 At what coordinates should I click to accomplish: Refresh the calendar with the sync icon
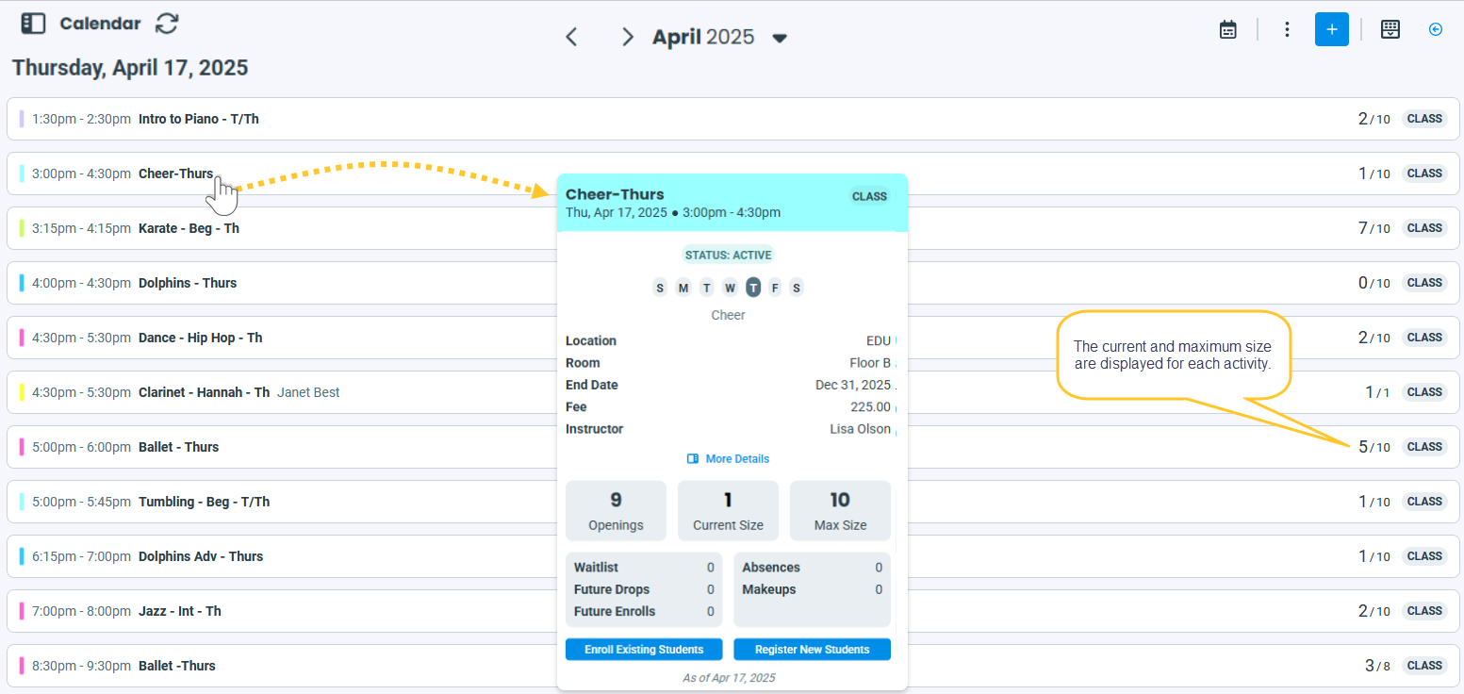point(167,24)
